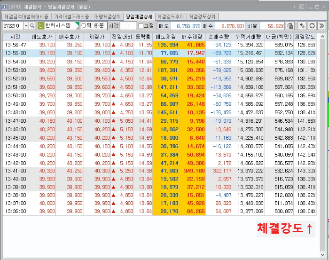Image resolution: width=329 pixels, height=260 pixels.
Task: Click the 13:44:00 time cell
Action: pyautogui.click(x=16, y=146)
